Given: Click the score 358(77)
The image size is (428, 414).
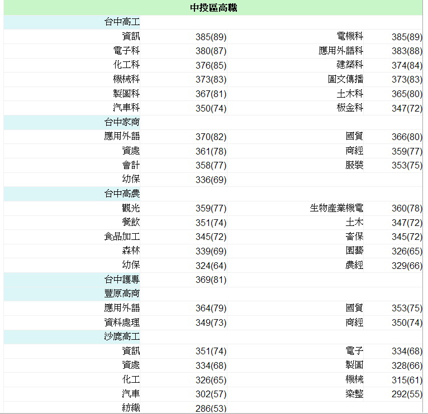Looking at the screenshot, I should coord(211,166).
